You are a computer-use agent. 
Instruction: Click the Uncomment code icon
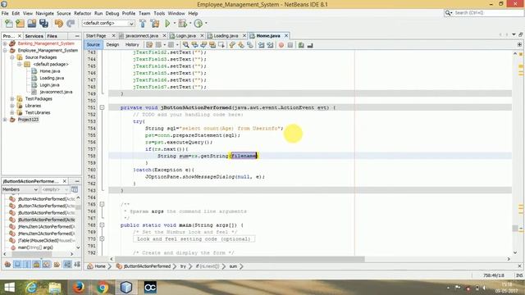pos(310,45)
